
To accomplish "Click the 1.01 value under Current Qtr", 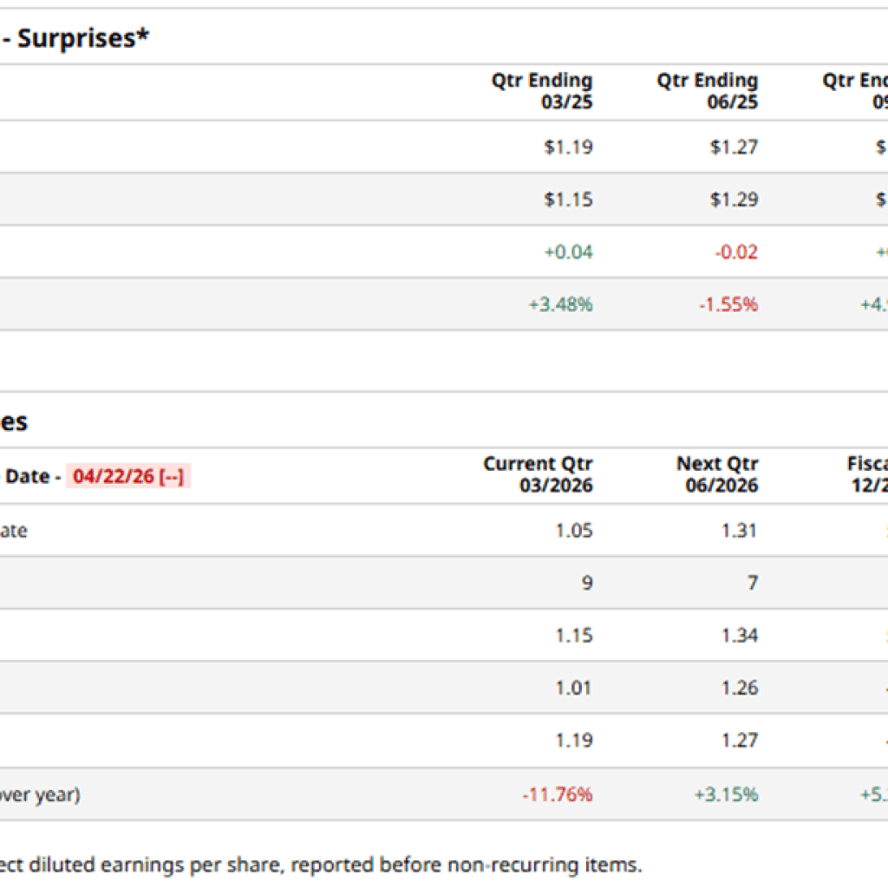I will 574,689.
